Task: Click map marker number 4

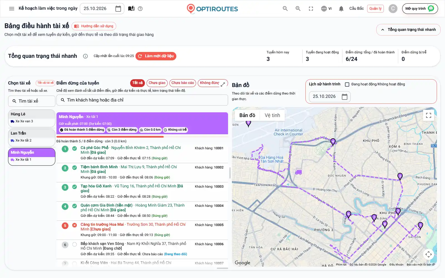Action: click(333, 142)
